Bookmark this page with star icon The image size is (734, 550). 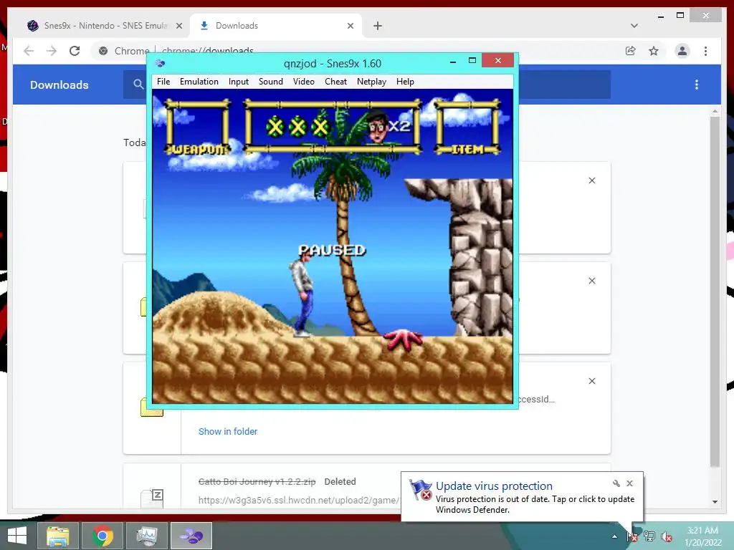(654, 51)
